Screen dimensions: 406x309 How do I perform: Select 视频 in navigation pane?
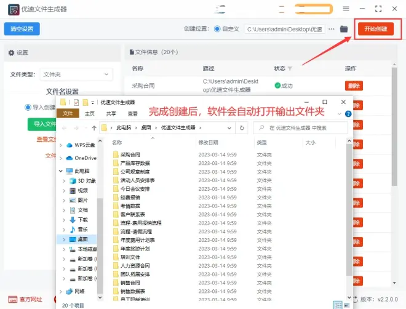click(x=79, y=191)
